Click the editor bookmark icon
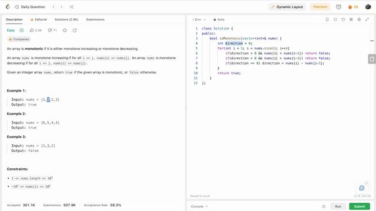376x211 pixels. pos(327,19)
